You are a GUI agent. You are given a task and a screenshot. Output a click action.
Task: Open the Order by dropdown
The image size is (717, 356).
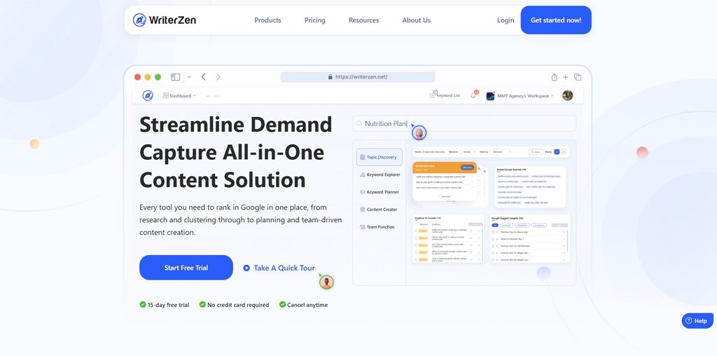[x=501, y=152]
